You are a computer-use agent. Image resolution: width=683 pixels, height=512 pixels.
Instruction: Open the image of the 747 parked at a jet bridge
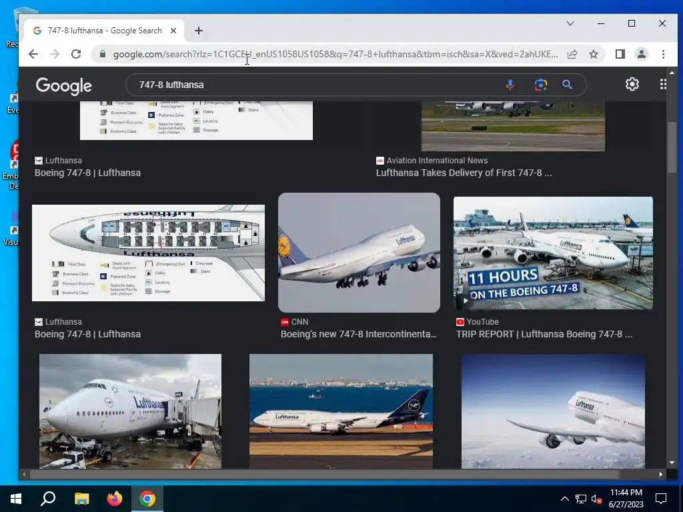click(130, 411)
